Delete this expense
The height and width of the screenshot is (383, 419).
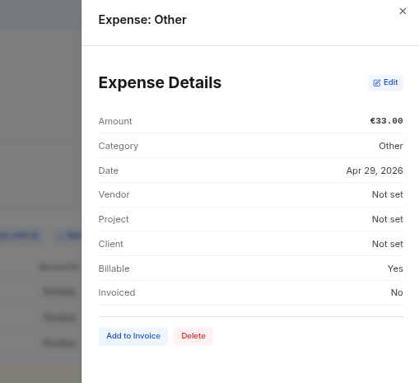click(193, 336)
